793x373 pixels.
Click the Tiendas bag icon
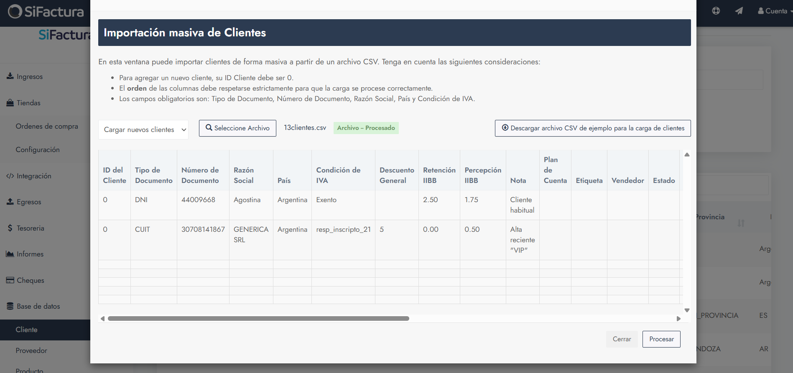(x=10, y=103)
